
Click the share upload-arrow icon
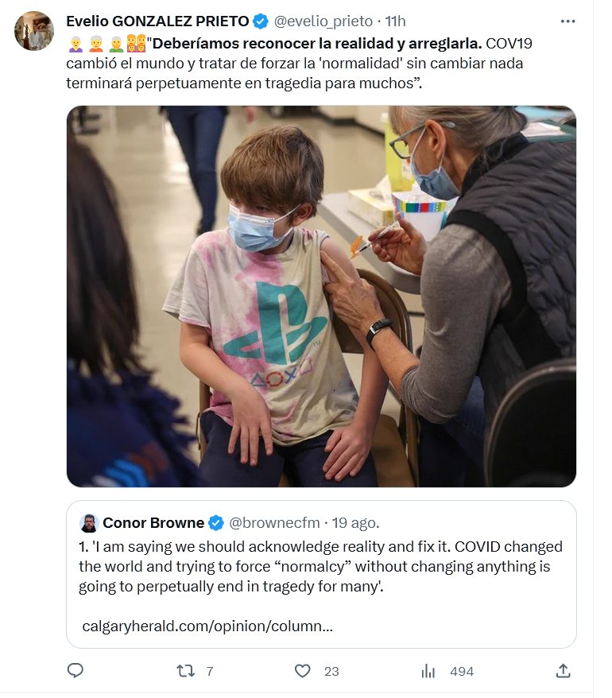[563, 671]
